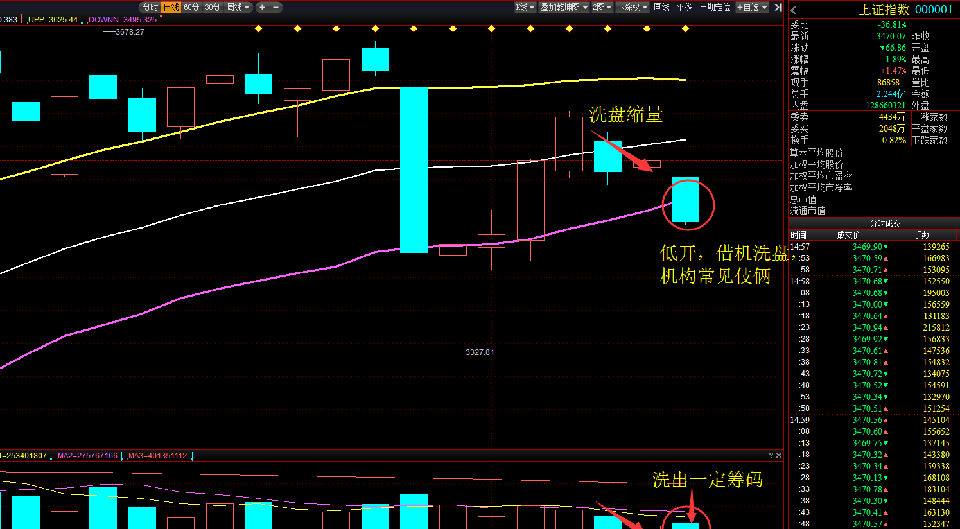Click 算术平均股价 label
This screenshot has width=960, height=529.
click(816, 153)
